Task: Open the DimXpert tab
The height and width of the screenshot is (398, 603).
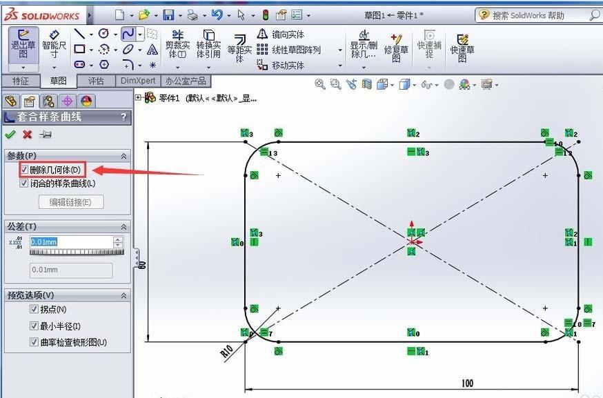Action: click(137, 80)
